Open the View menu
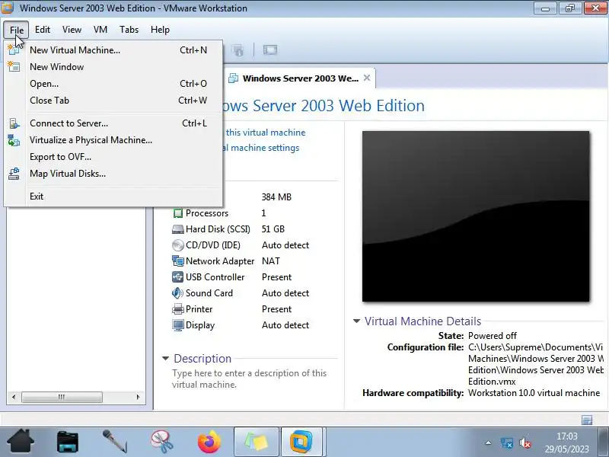The width and height of the screenshot is (609, 457). [72, 30]
